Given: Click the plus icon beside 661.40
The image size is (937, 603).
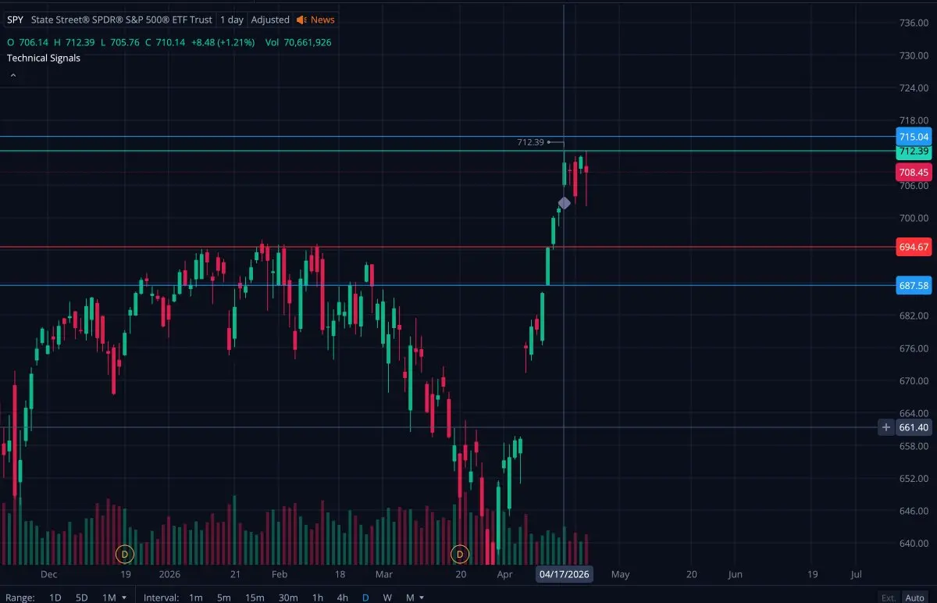Looking at the screenshot, I should pos(886,427).
